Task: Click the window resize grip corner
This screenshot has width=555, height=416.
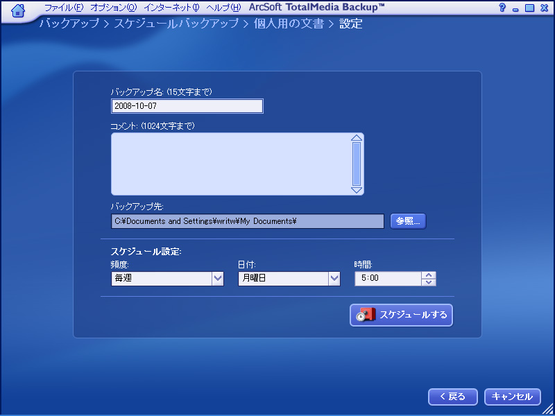Action: 549,410
